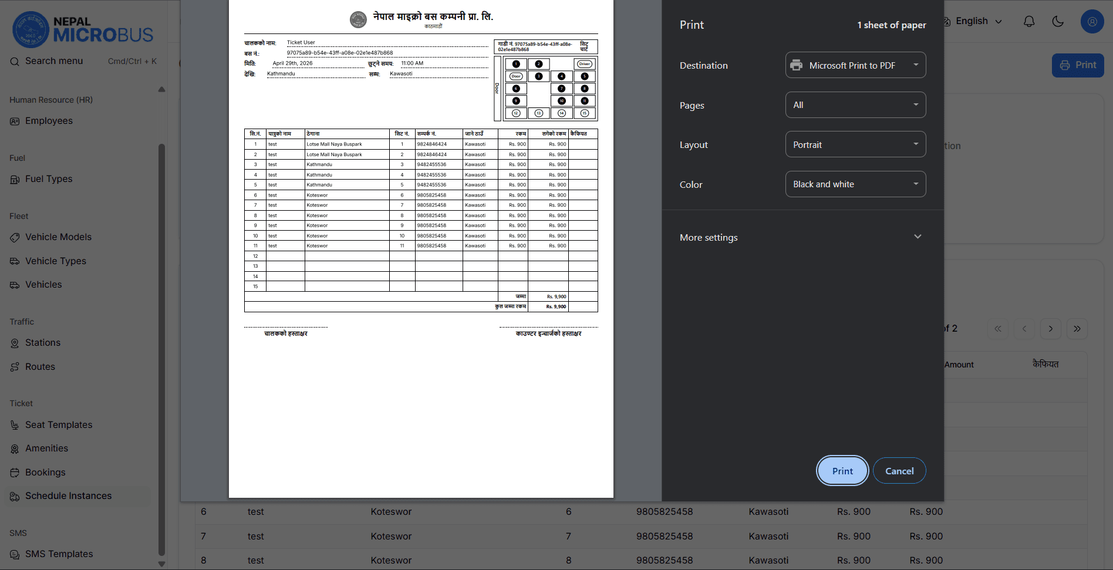The height and width of the screenshot is (570, 1113).
Task: Go to last page double-chevron
Action: tap(1077, 329)
